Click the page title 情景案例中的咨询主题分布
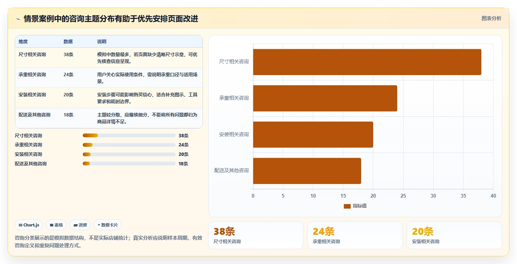 (x=111, y=19)
